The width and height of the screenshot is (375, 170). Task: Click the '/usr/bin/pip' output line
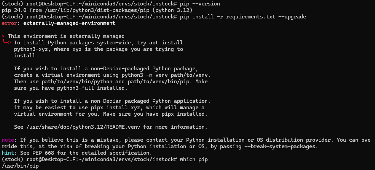20,166
